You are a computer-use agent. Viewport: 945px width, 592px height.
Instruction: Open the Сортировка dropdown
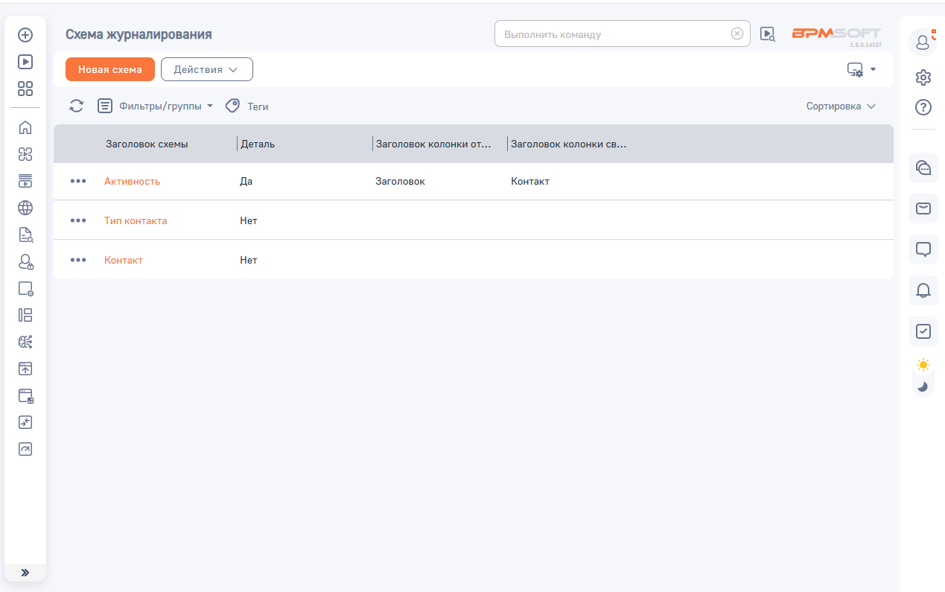(x=841, y=106)
